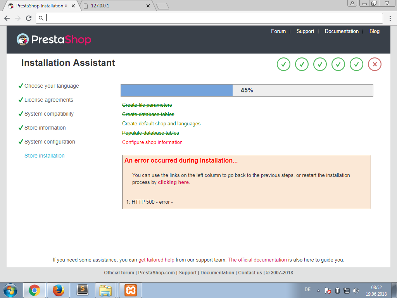The image size is (397, 298).
Task: Launch Firefox from the taskbar
Action: click(x=59, y=290)
